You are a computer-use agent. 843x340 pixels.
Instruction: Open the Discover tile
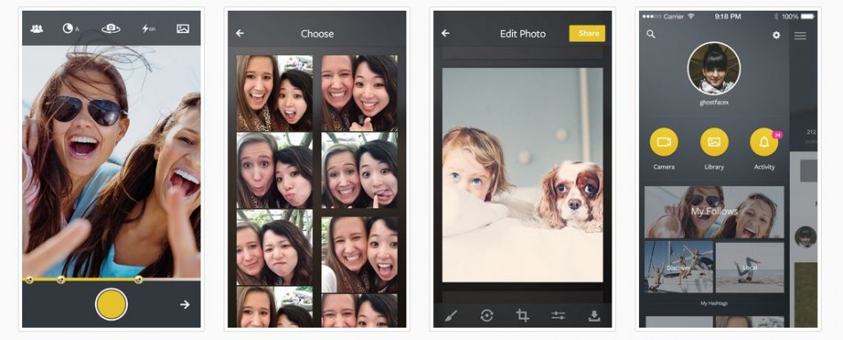pos(679,267)
